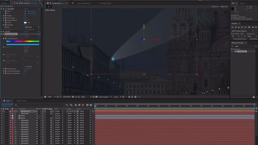This screenshot has width=258, height=145.
Task: Open the Active Camera view dropdown below viewer
Action: (105, 97)
